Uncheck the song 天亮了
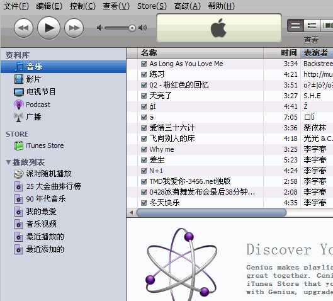The width and height of the screenshot is (333, 301). tap(144, 96)
